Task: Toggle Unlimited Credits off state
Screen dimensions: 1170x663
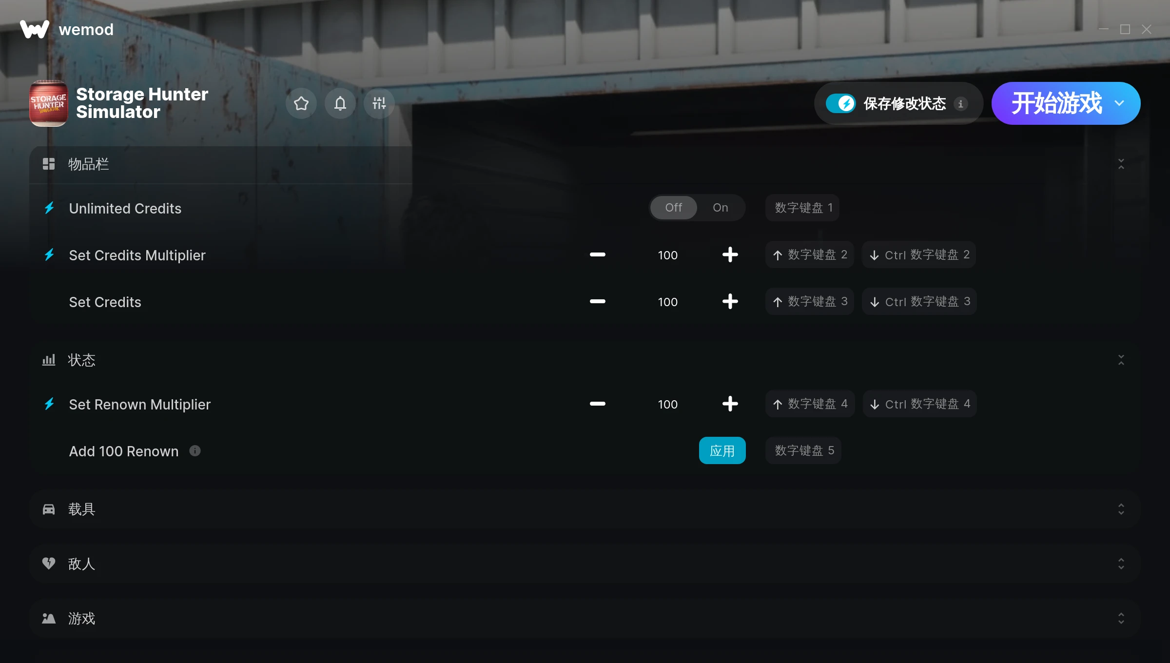Action: [x=673, y=207]
